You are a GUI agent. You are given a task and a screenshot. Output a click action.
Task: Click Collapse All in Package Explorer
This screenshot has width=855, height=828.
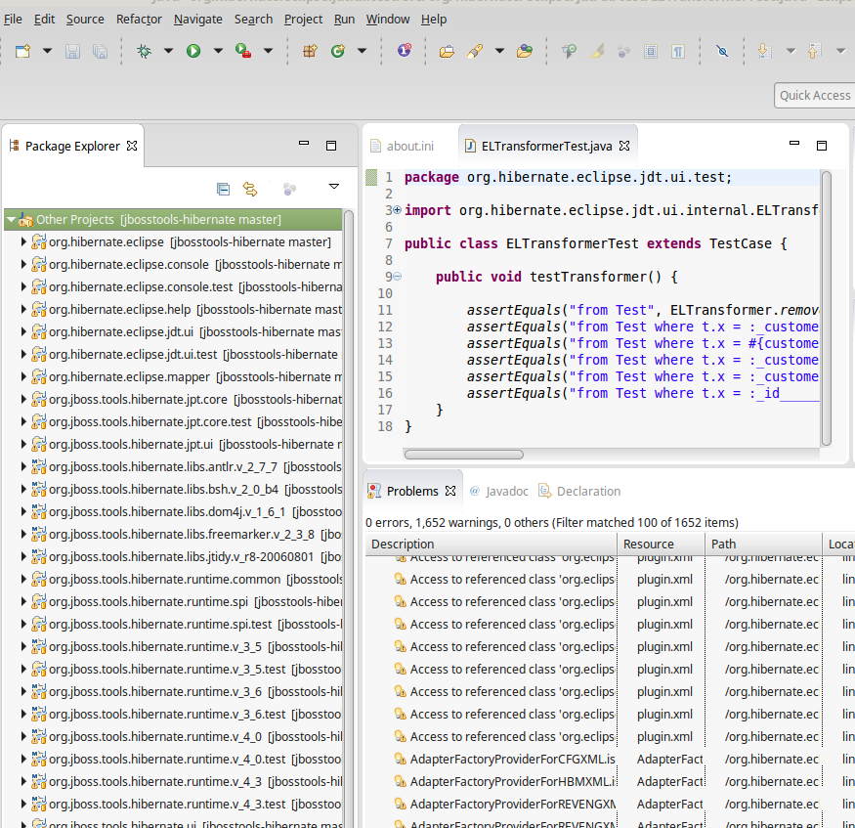tap(223, 189)
